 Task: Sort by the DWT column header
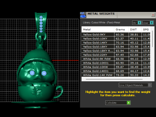pyautogui.click(x=135, y=30)
